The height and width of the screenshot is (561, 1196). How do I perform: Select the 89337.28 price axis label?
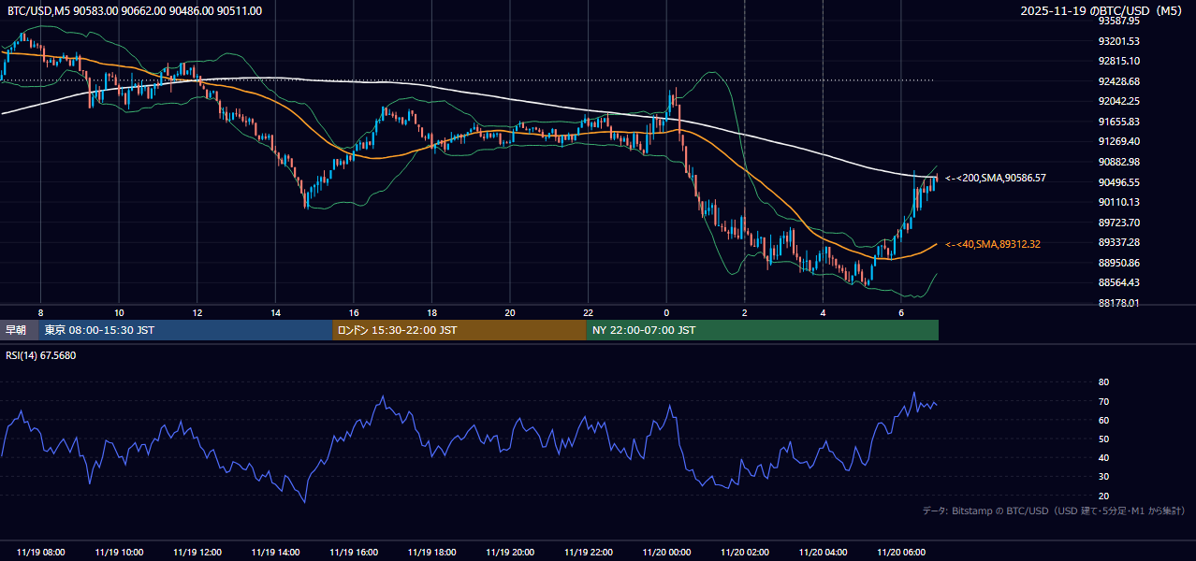(x=1119, y=242)
